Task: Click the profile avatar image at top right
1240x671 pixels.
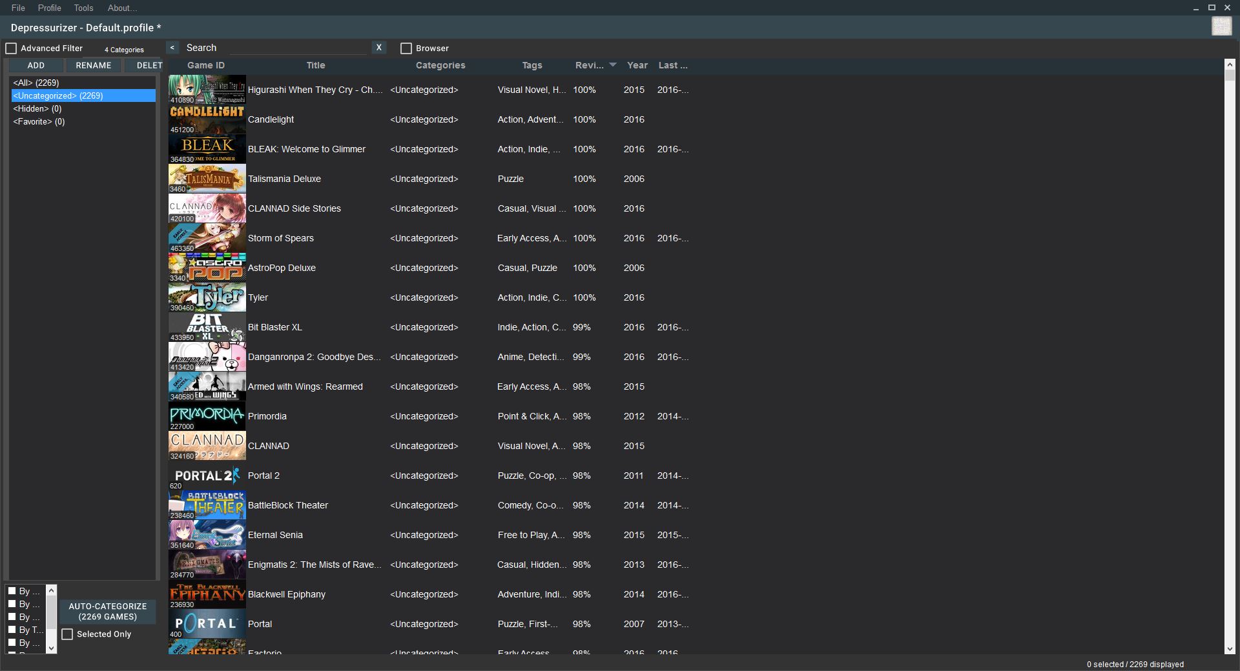Action: 1221,26
